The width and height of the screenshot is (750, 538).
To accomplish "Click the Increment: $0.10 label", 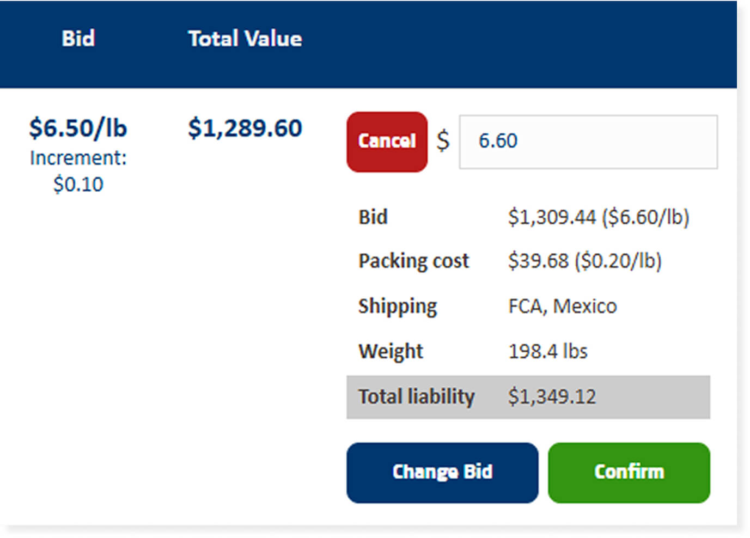I will click(78, 170).
